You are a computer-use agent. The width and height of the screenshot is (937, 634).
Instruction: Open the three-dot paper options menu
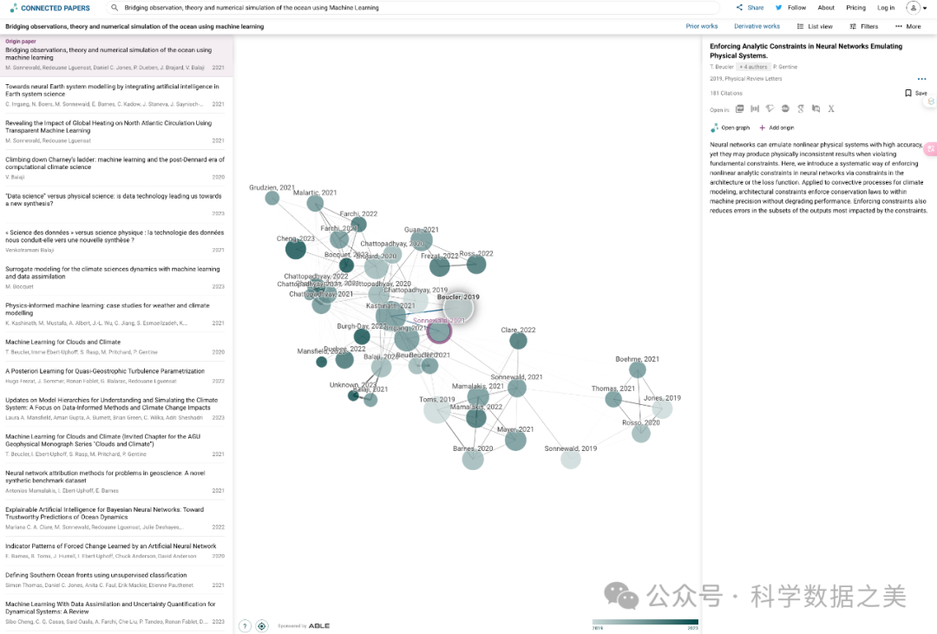(921, 79)
